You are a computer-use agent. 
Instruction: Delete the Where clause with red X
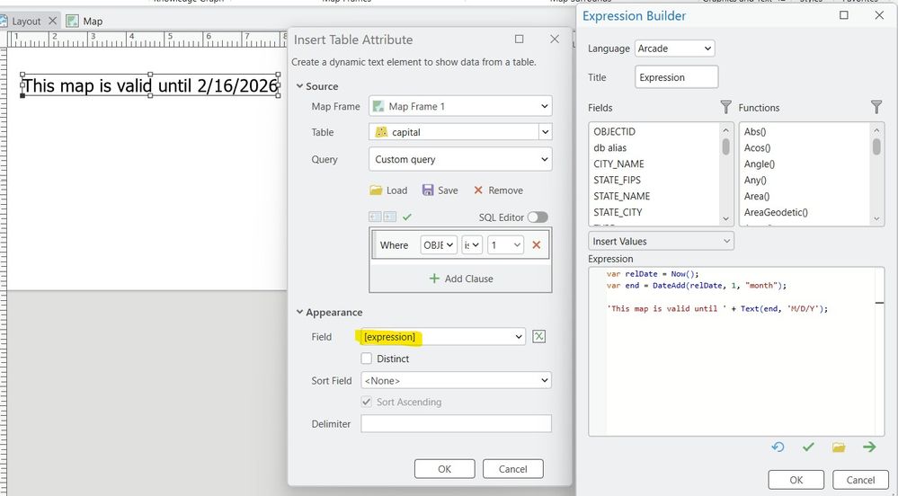(537, 245)
